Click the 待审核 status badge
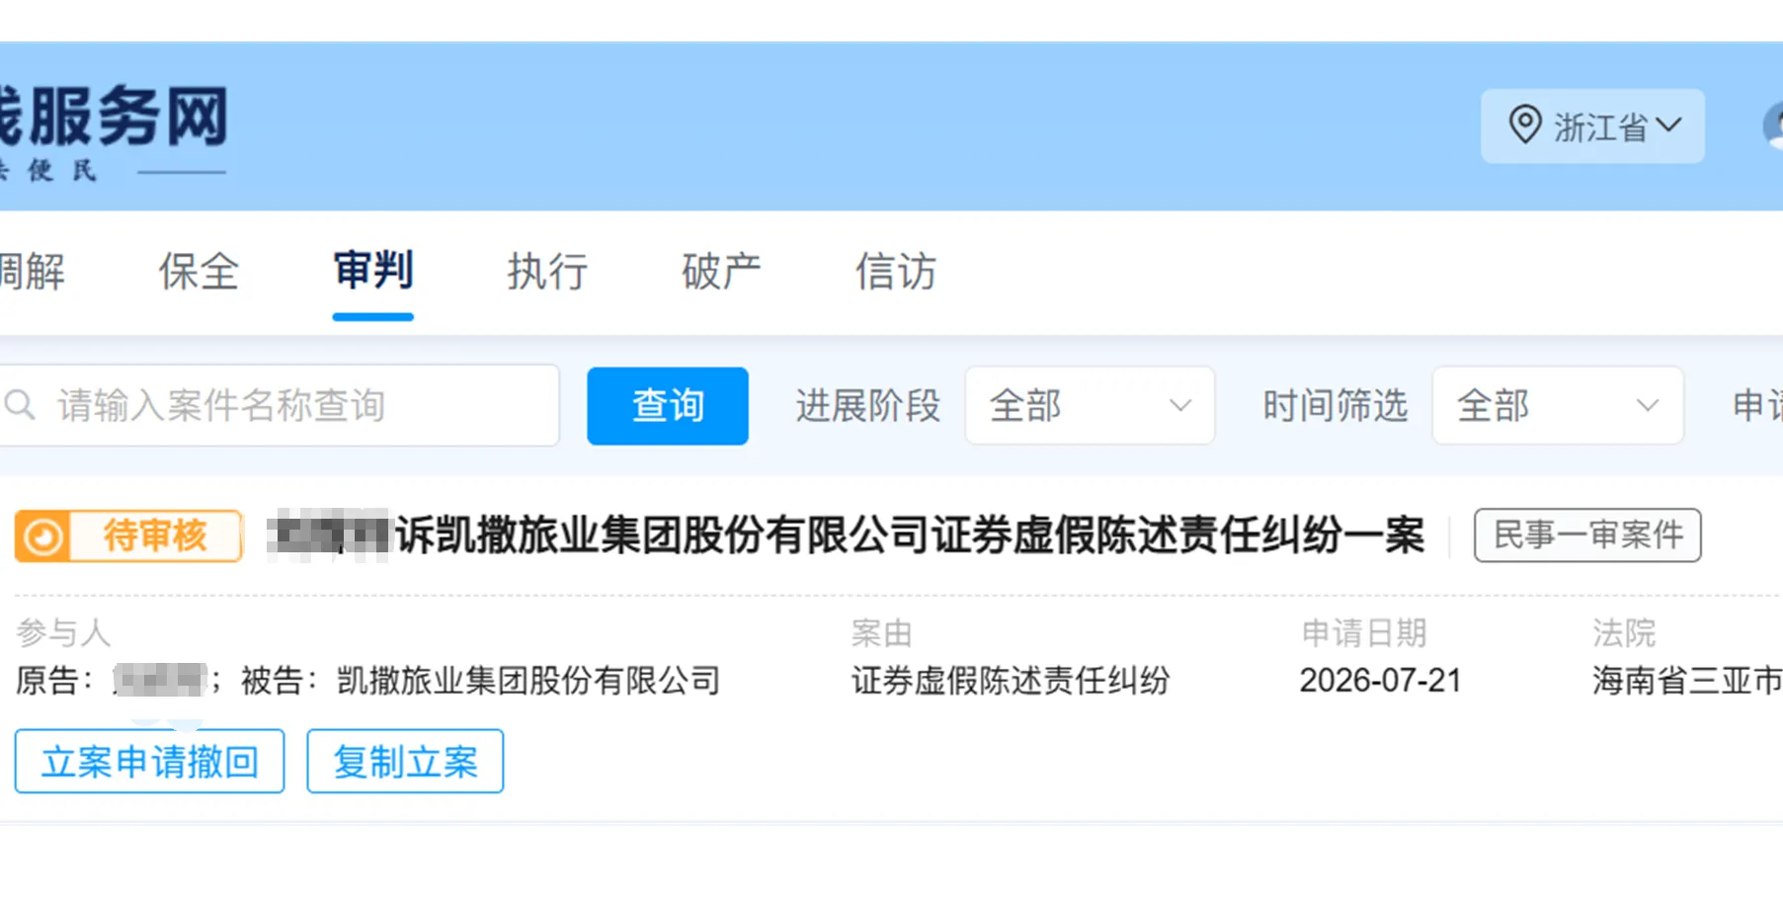The height and width of the screenshot is (908, 1783). coord(128,537)
